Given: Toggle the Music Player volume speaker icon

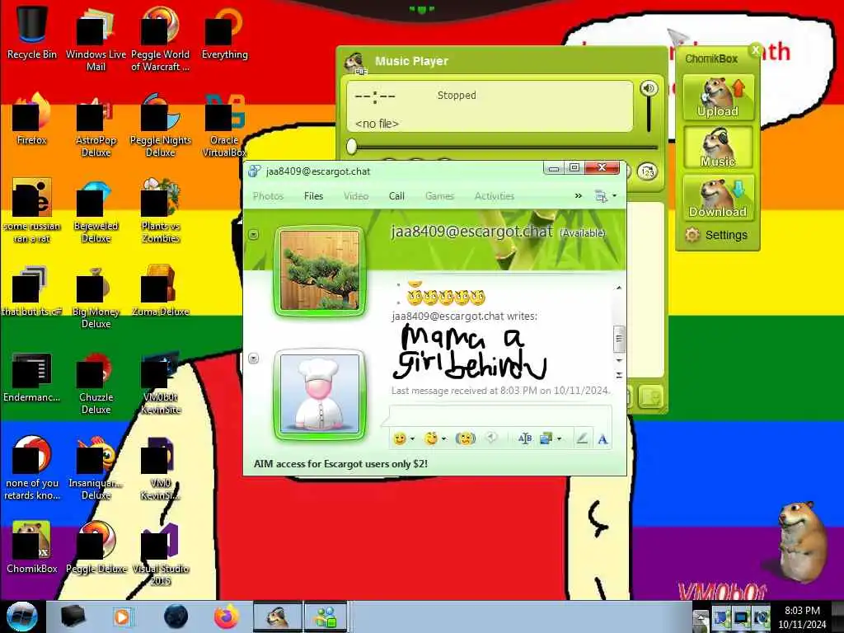Looking at the screenshot, I should tap(649, 88).
